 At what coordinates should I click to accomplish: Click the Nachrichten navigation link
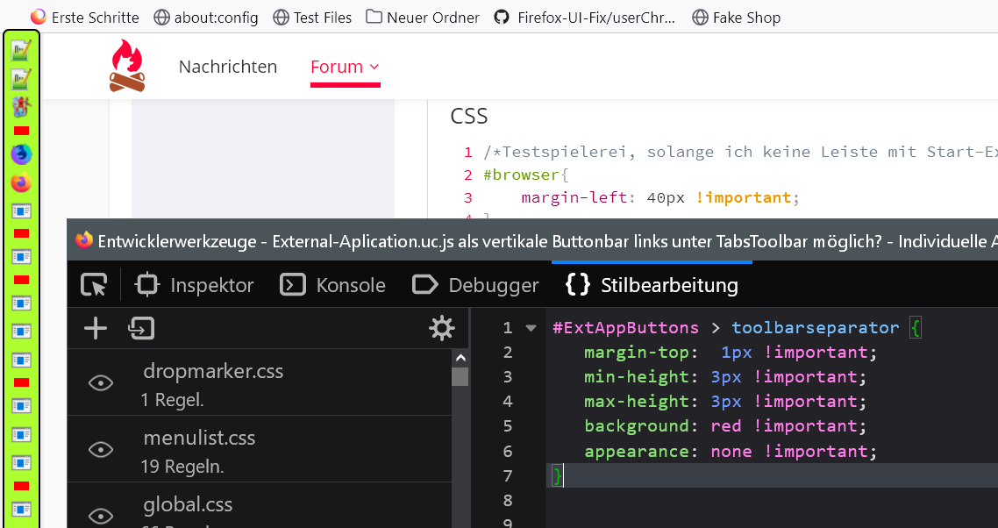[227, 67]
